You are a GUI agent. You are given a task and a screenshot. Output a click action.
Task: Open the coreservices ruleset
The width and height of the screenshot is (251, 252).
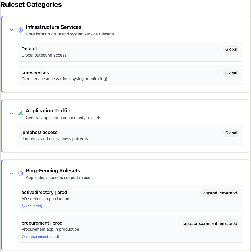(x=35, y=72)
